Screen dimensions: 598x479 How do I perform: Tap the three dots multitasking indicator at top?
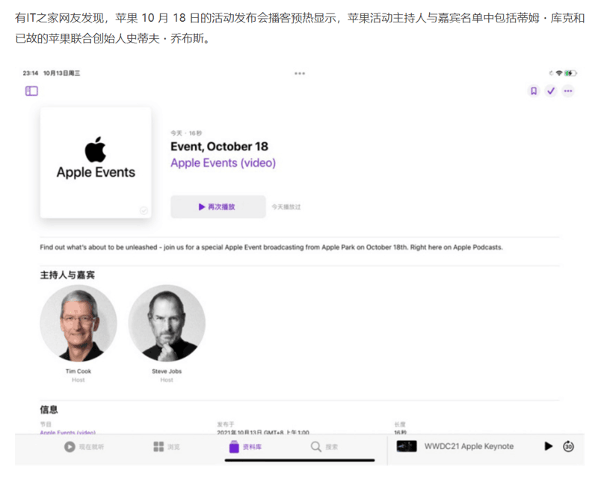pyautogui.click(x=300, y=73)
